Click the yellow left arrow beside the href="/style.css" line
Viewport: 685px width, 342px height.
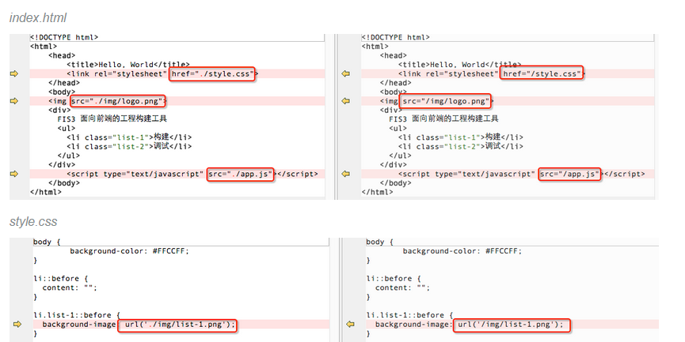[x=346, y=73]
